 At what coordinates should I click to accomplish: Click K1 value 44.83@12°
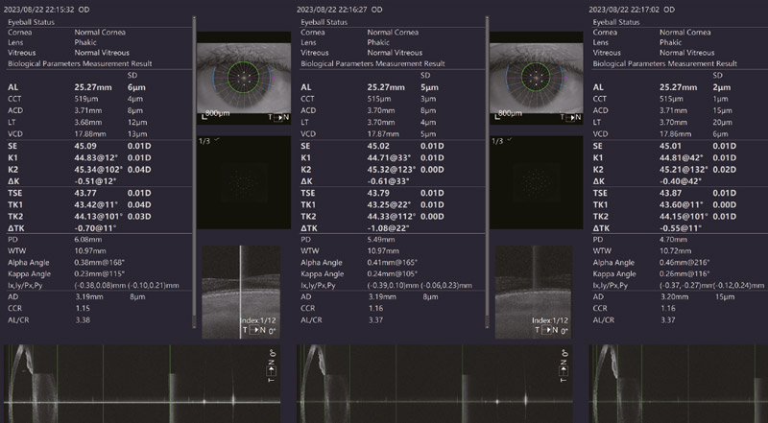point(95,157)
